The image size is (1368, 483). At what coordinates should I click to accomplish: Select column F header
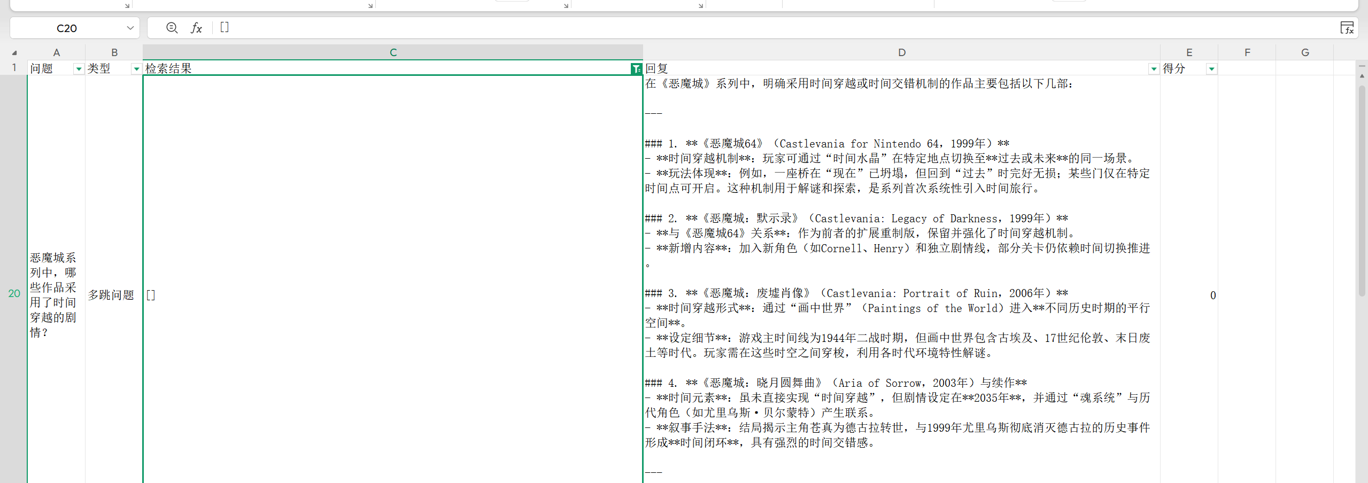[1247, 52]
